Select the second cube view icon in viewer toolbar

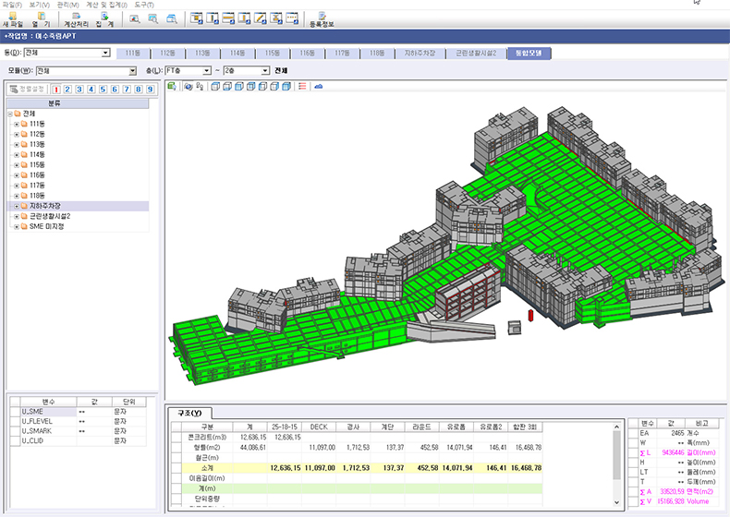tap(227, 87)
